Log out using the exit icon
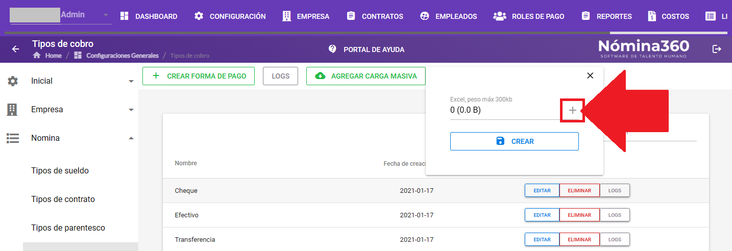The image size is (732, 251). [x=717, y=49]
